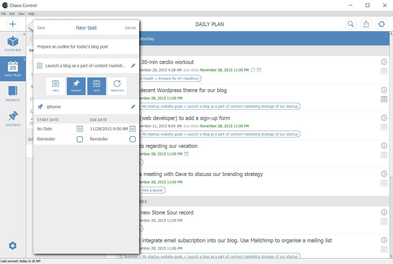Screen dimensions: 393x264
Task: Toggle the Memo button in New task
Action: [x=56, y=86]
